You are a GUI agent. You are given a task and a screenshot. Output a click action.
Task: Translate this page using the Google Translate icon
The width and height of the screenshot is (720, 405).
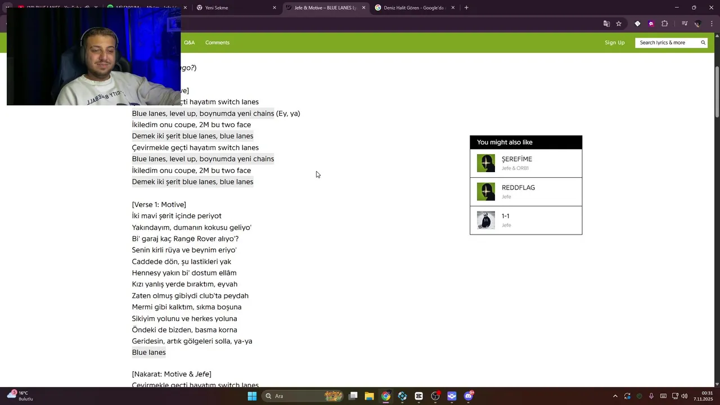coord(606,24)
